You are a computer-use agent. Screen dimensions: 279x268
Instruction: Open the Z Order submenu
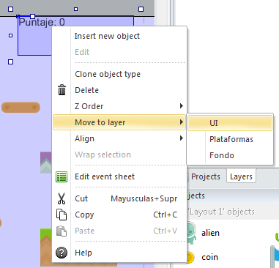pos(119,106)
